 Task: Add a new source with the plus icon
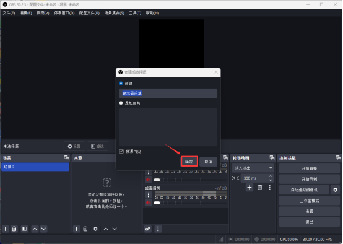point(76,229)
